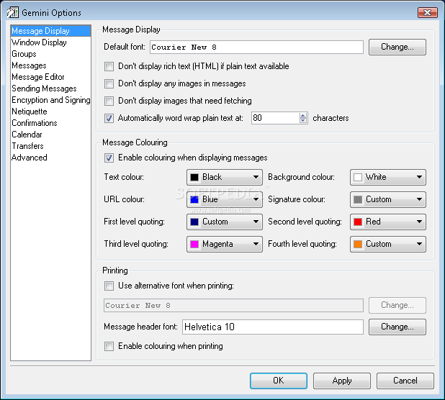Click the Default font field
Image resolution: width=445 pixels, height=400 pixels.
[x=256, y=47]
